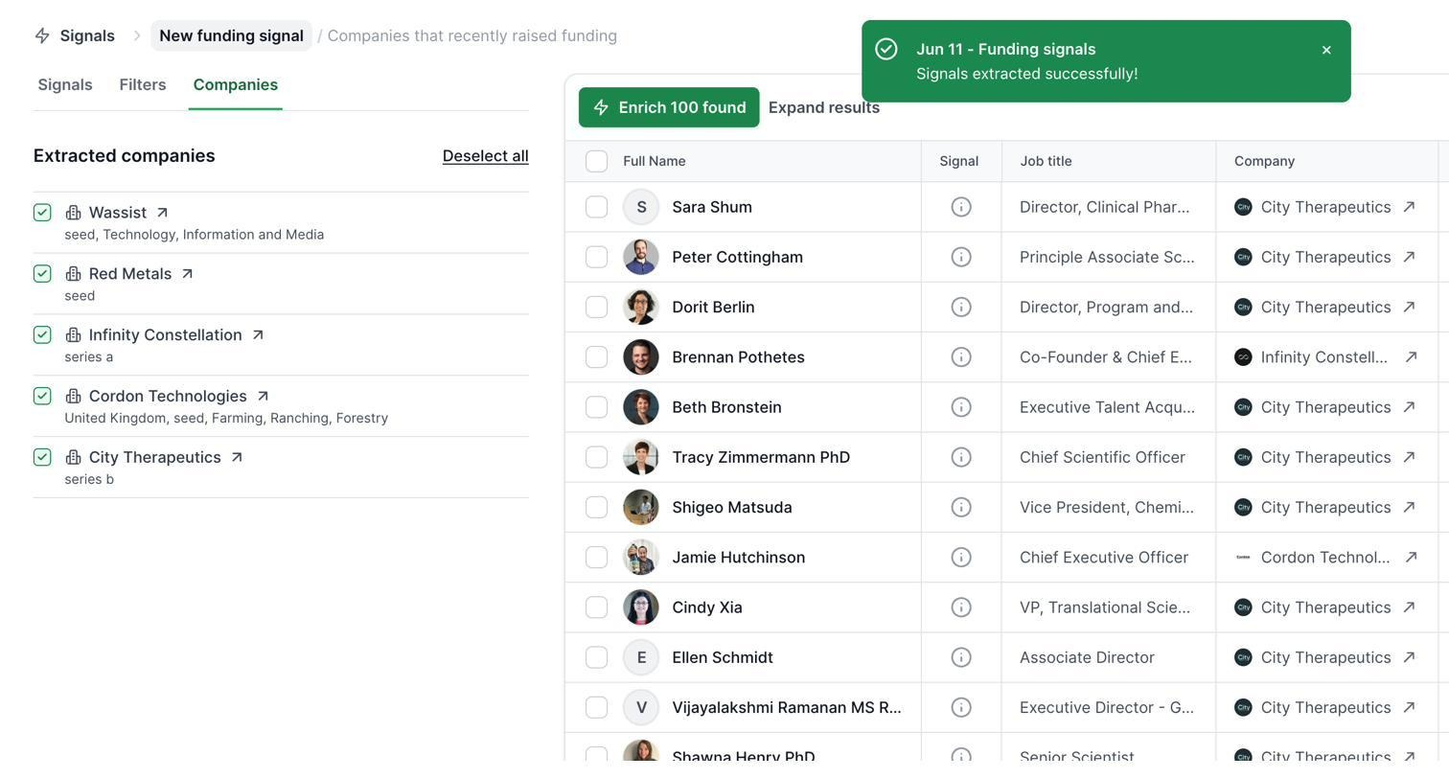The image size is (1449, 778).
Task: Click the Company column header
Action: tap(1264, 161)
